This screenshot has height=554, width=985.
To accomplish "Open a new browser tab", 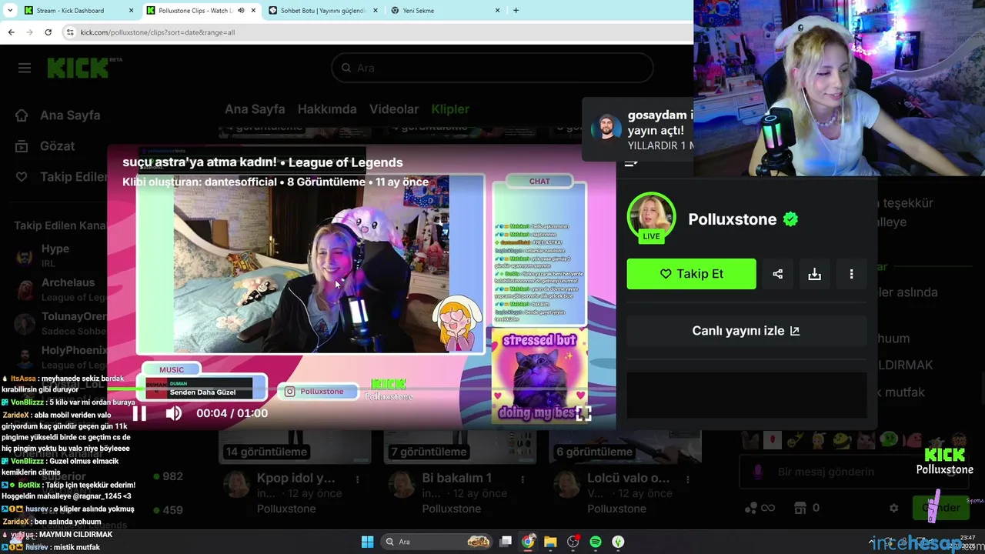I will point(516,11).
